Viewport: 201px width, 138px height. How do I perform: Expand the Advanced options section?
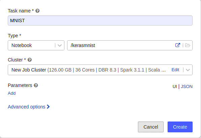(27, 107)
